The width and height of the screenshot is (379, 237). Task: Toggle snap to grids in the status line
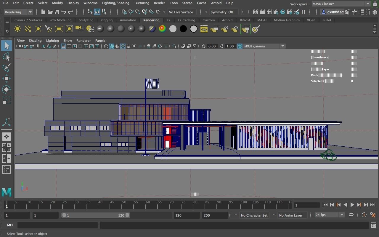124,12
